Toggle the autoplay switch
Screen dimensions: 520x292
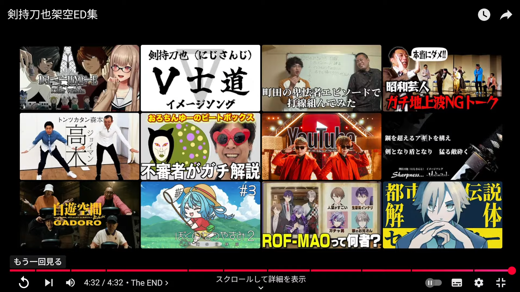click(433, 283)
